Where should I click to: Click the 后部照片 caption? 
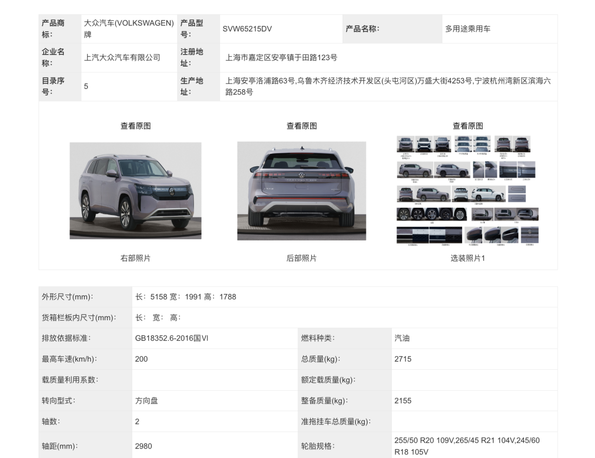point(302,258)
